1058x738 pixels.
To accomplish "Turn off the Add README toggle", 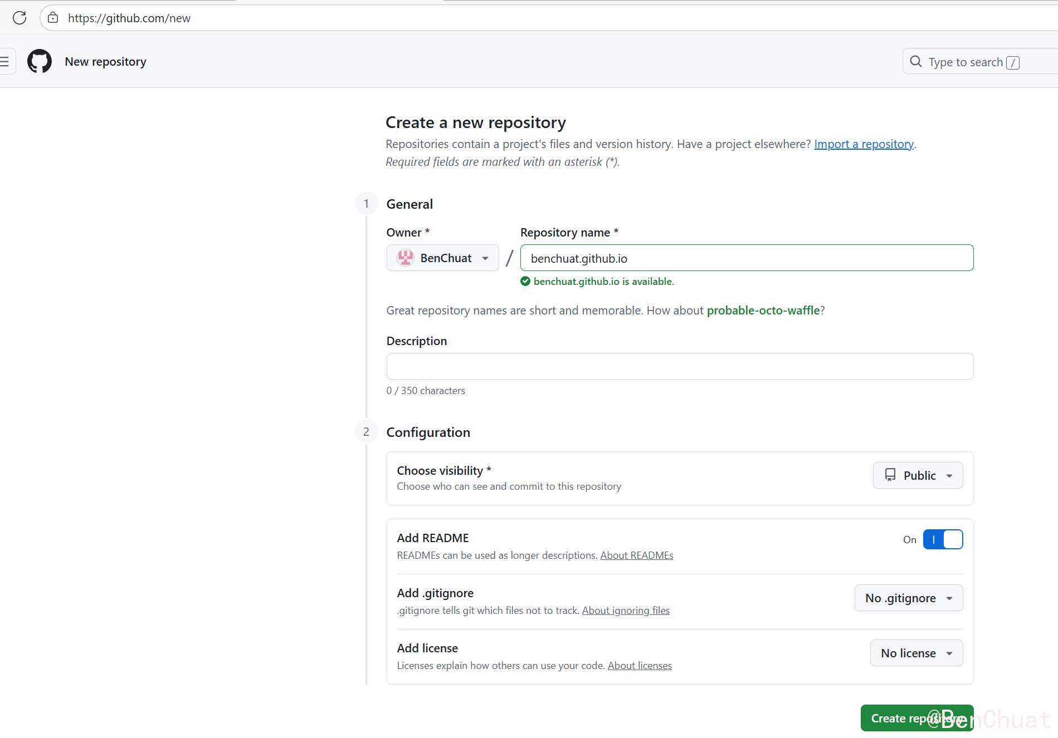I will [x=943, y=539].
